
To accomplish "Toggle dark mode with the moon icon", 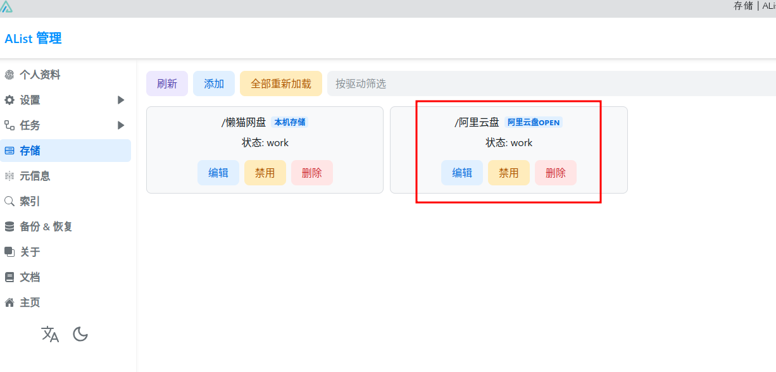I will coord(80,334).
